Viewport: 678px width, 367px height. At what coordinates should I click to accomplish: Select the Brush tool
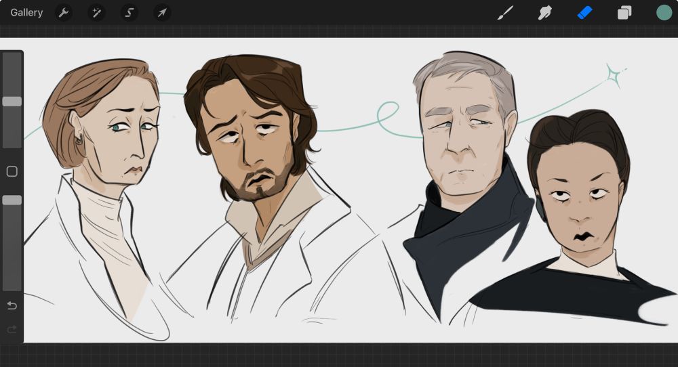[x=505, y=13]
